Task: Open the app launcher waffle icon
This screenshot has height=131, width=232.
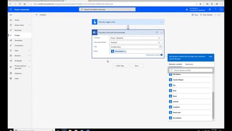Action: pyautogui.click(x=11, y=9)
